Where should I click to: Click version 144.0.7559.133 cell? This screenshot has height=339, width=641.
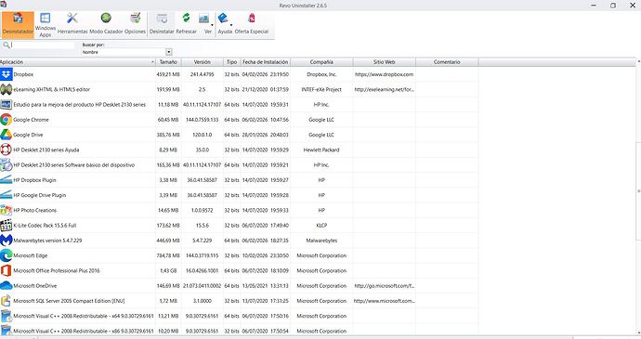202,120
